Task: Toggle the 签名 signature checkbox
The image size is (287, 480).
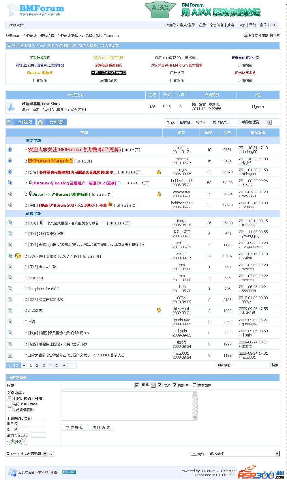Action: 160,385
